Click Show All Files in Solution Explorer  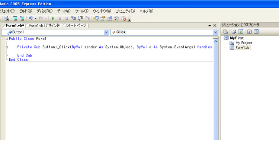tap(234, 32)
